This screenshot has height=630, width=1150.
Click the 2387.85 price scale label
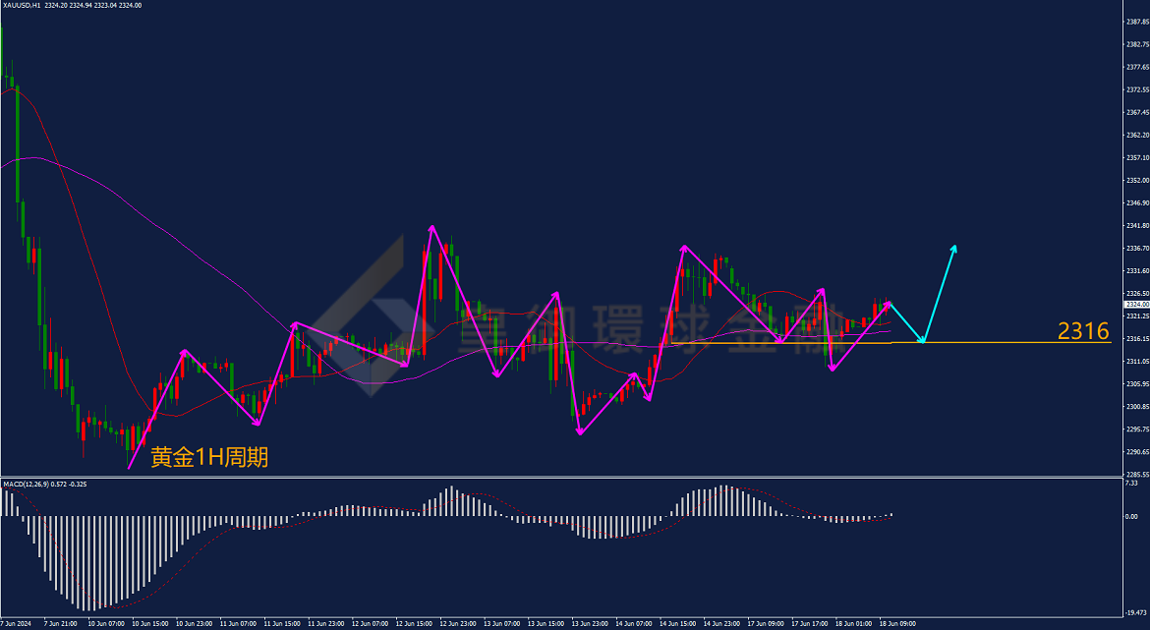click(x=1135, y=22)
